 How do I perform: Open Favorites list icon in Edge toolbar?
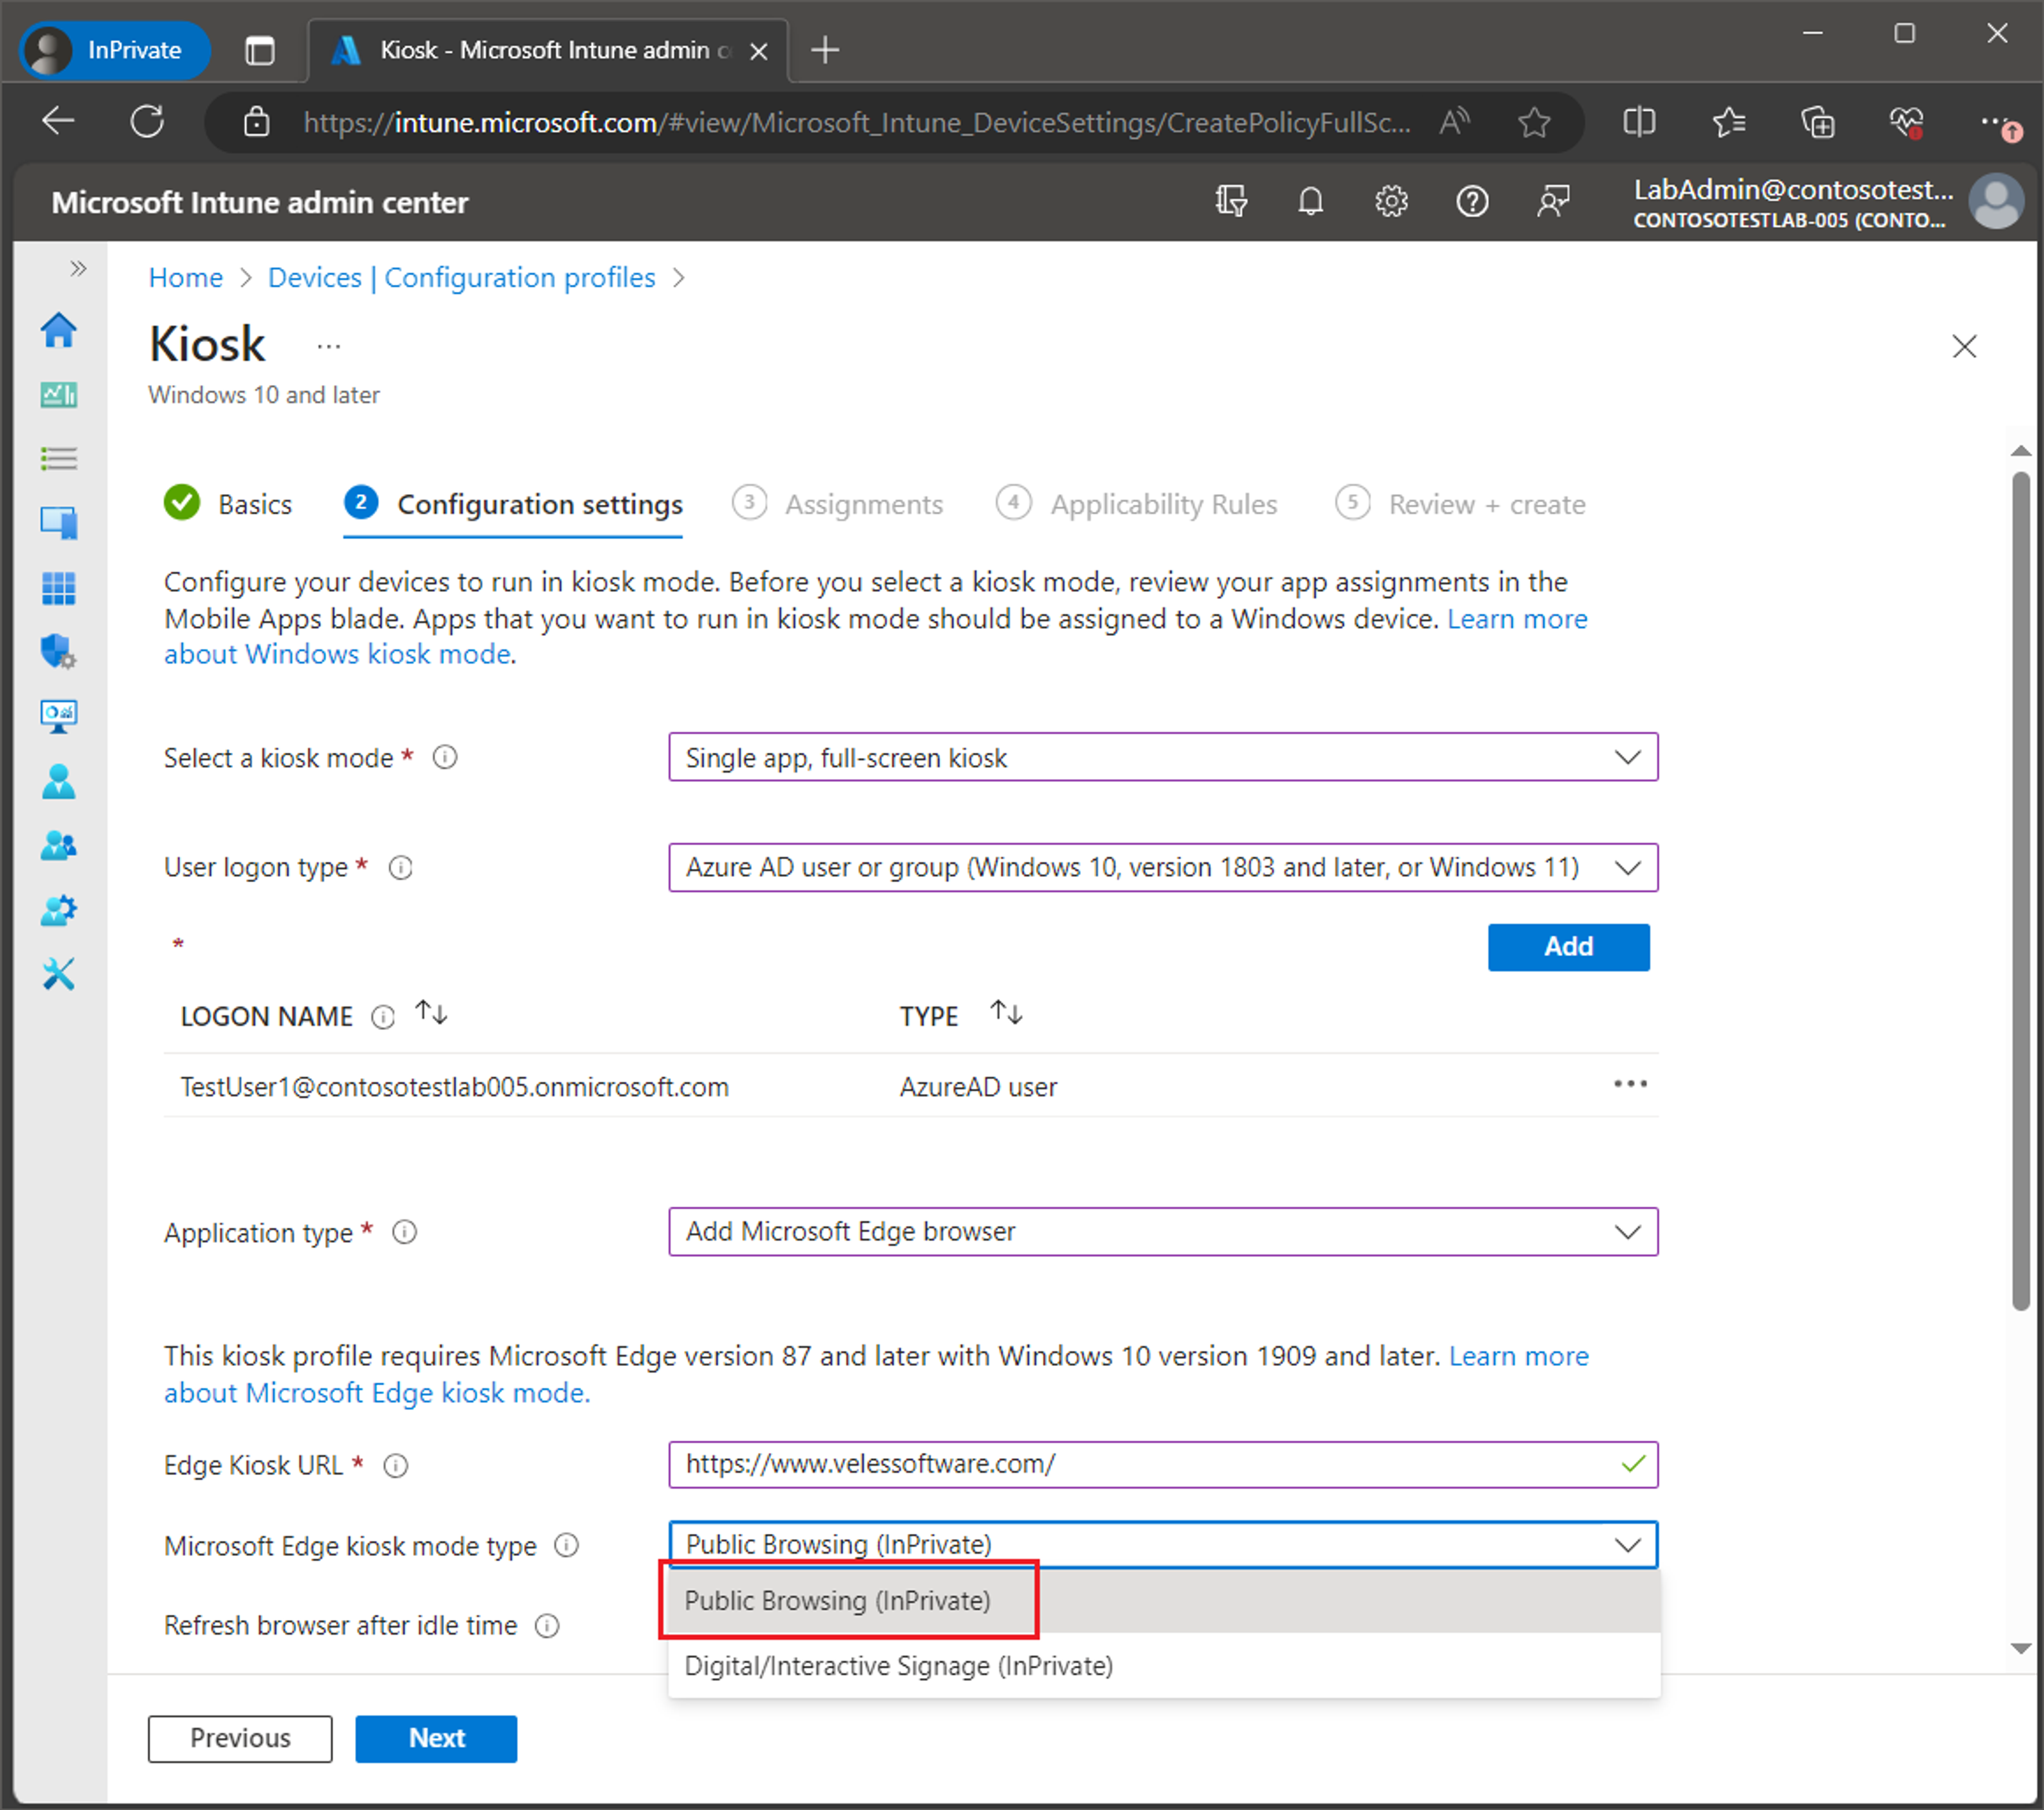click(1729, 122)
